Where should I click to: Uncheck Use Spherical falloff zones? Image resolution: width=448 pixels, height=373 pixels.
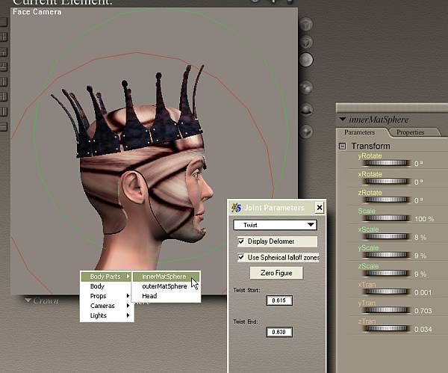[241, 257]
